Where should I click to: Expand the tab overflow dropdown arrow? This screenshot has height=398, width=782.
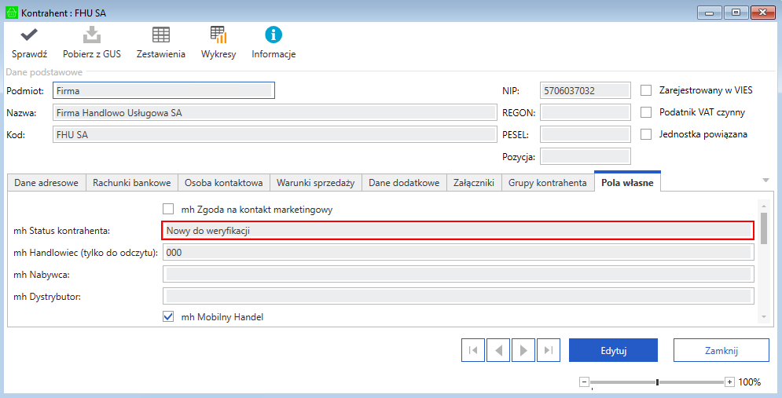click(x=765, y=181)
